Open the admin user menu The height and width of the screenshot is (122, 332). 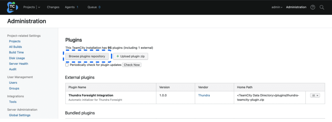[277, 7]
